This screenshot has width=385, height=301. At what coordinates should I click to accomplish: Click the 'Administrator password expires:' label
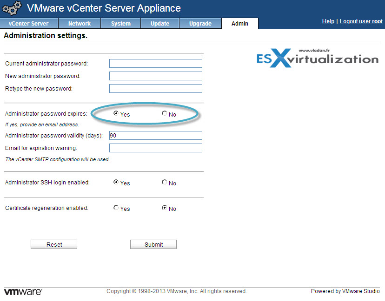46,114
